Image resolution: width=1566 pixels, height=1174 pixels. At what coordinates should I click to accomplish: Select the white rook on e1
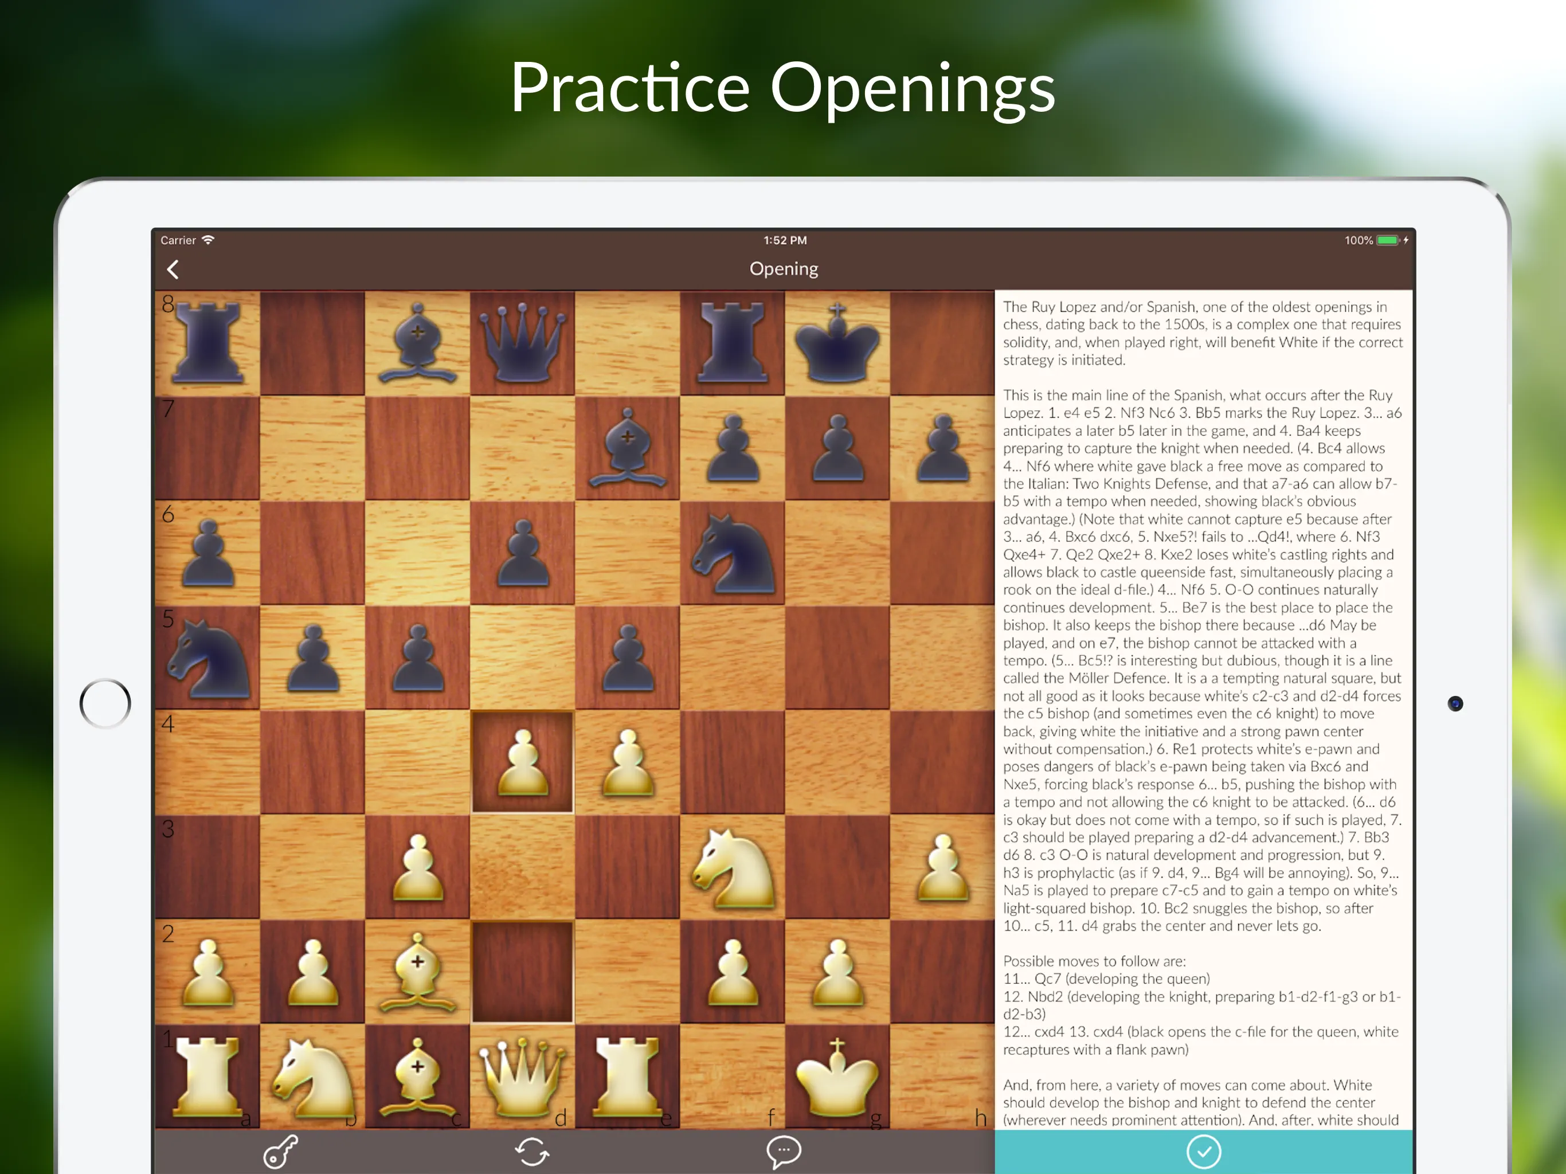(627, 1077)
